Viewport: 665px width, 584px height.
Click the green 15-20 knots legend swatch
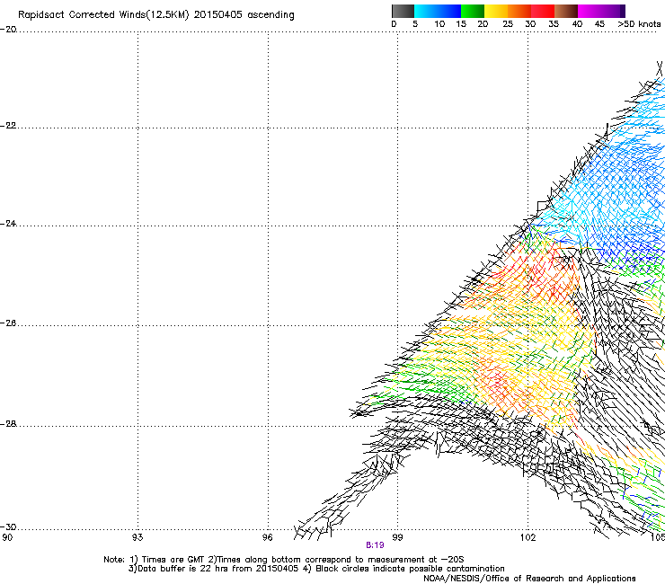click(473, 11)
